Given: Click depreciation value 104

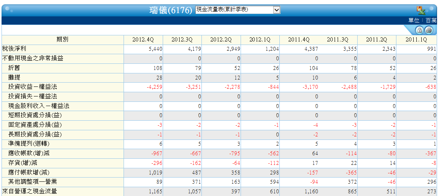Looking at the screenshot, I should click(314, 68).
